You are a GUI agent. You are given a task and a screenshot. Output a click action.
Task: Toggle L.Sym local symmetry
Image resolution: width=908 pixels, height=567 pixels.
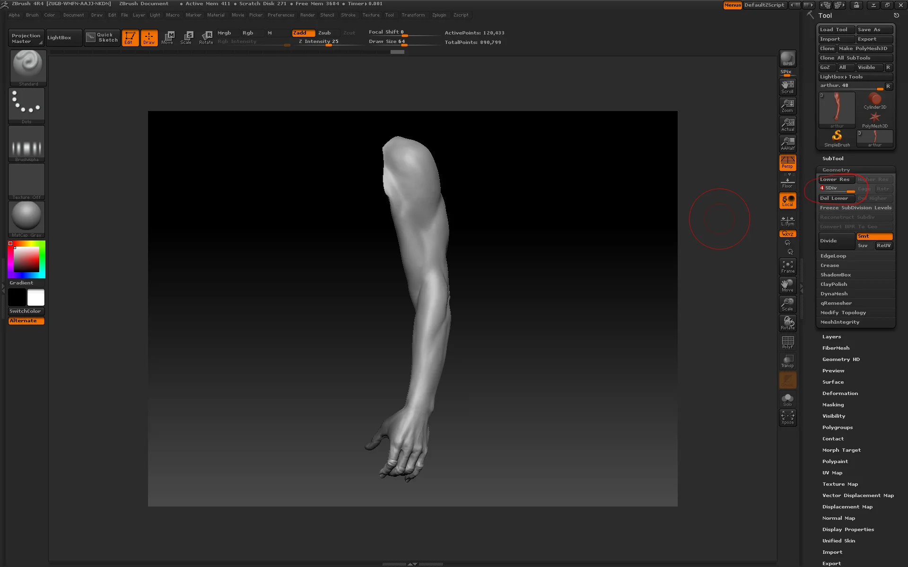click(x=787, y=221)
